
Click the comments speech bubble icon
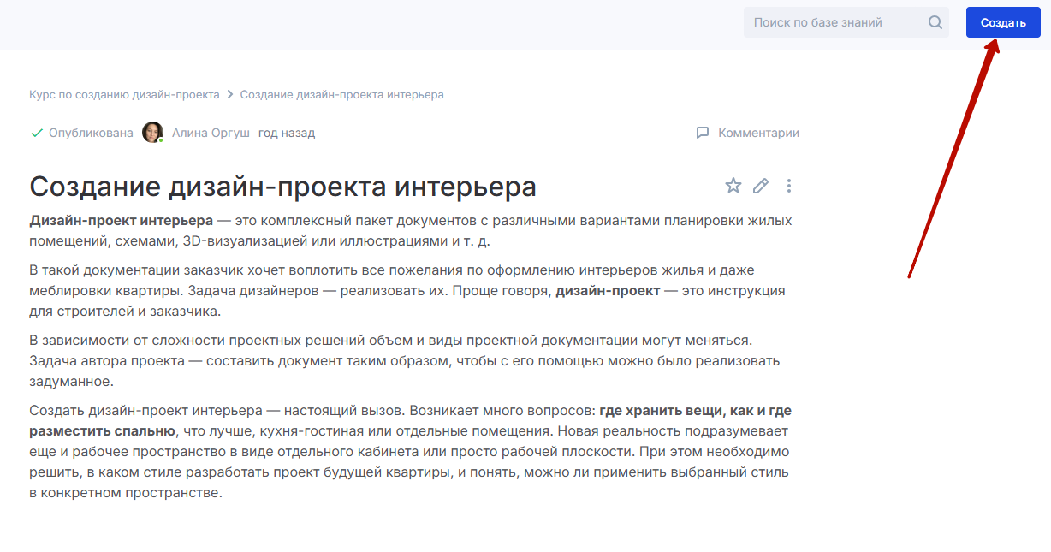click(703, 133)
